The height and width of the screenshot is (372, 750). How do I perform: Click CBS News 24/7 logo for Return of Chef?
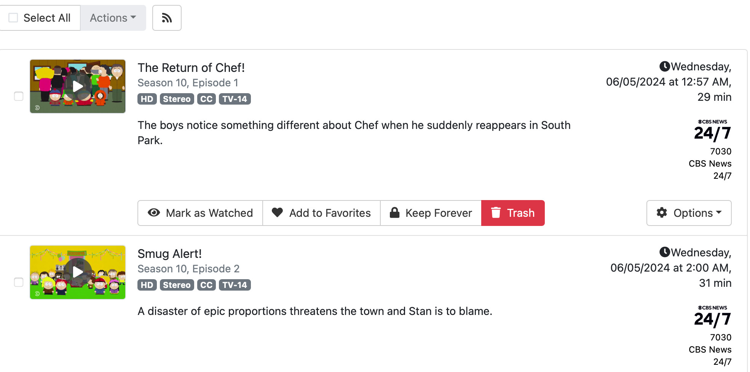click(712, 130)
